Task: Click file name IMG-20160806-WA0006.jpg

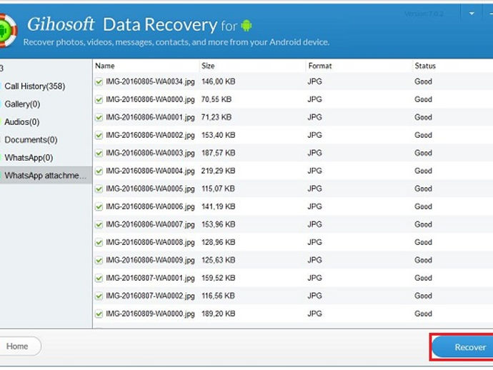Action: point(150,207)
